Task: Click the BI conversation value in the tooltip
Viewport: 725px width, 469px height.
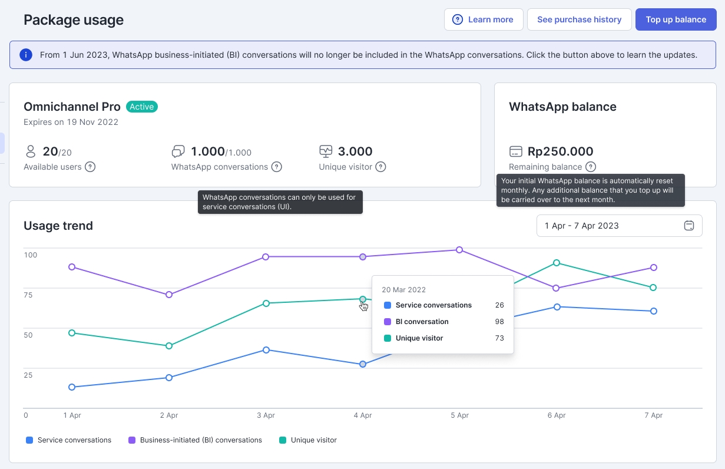Action: 499,321
